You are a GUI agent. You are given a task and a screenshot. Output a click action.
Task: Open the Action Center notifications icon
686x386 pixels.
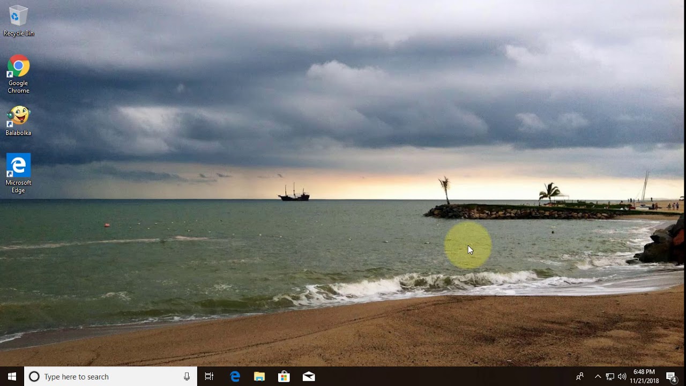(672, 376)
